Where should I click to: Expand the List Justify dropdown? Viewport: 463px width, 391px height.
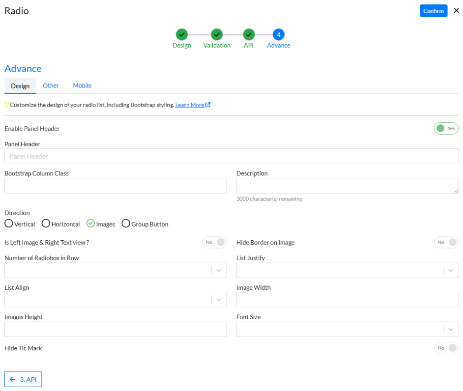tap(451, 270)
